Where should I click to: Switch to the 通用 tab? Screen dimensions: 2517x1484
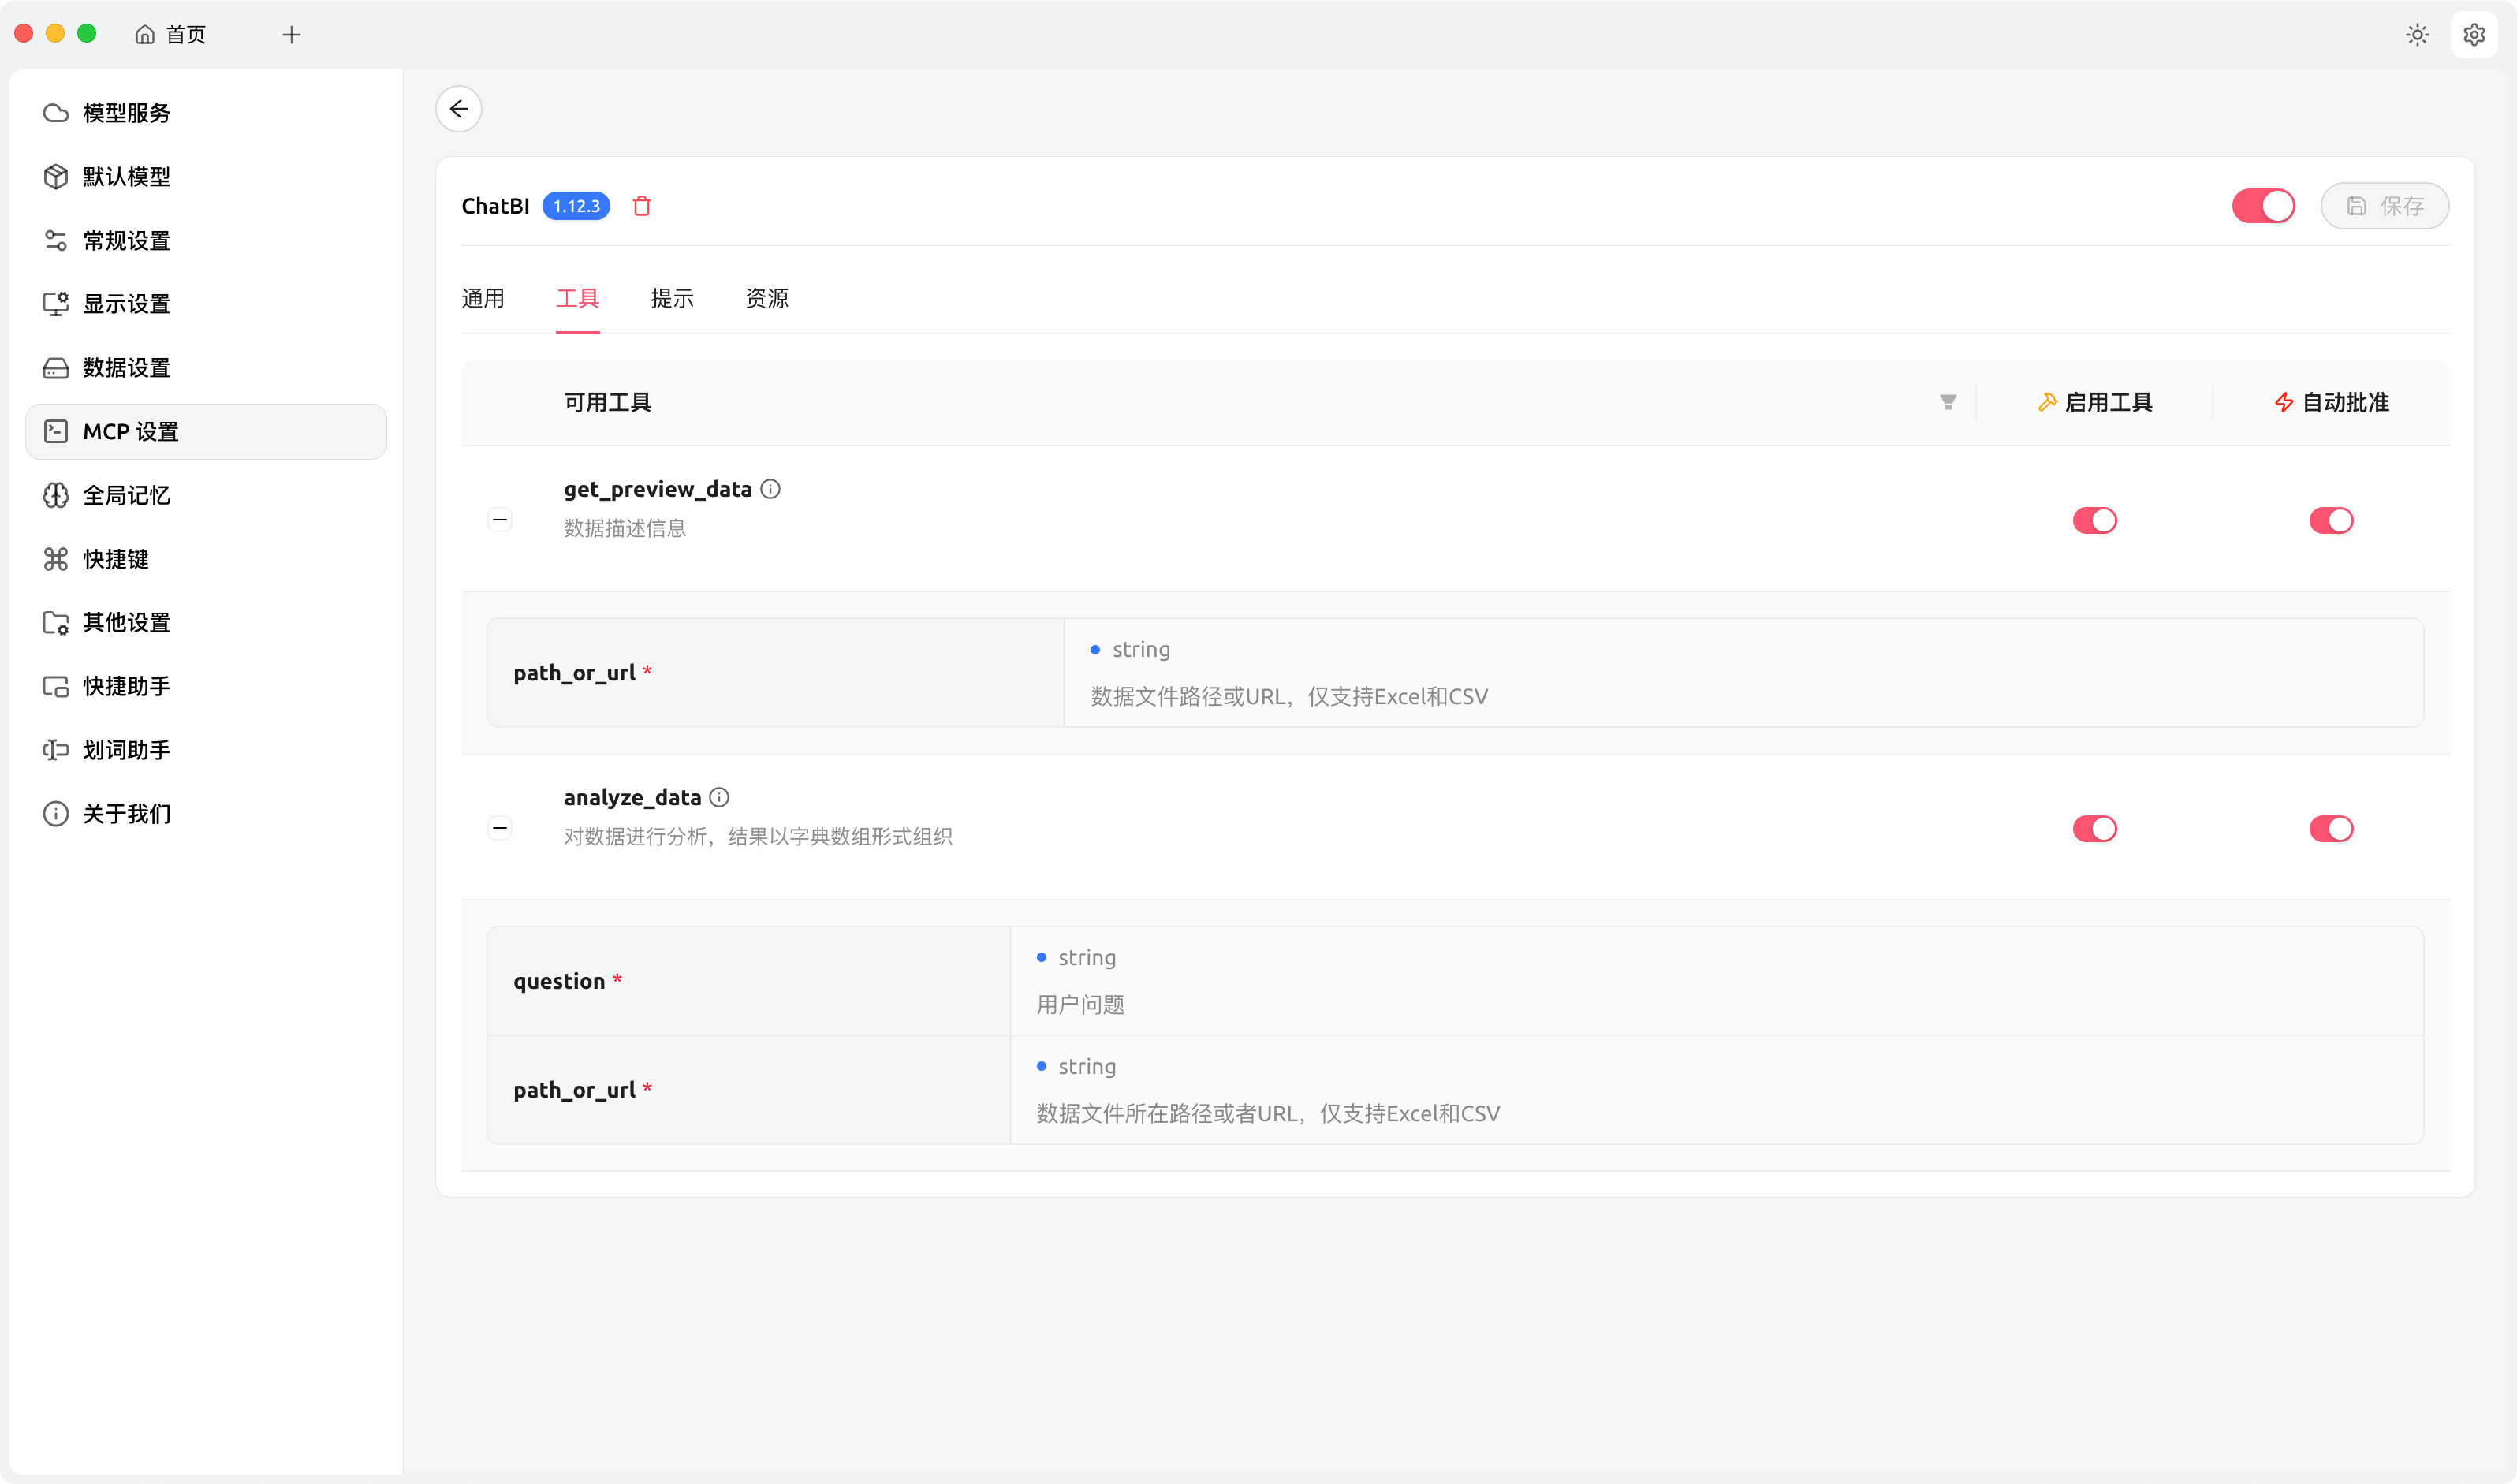pyautogui.click(x=483, y=298)
